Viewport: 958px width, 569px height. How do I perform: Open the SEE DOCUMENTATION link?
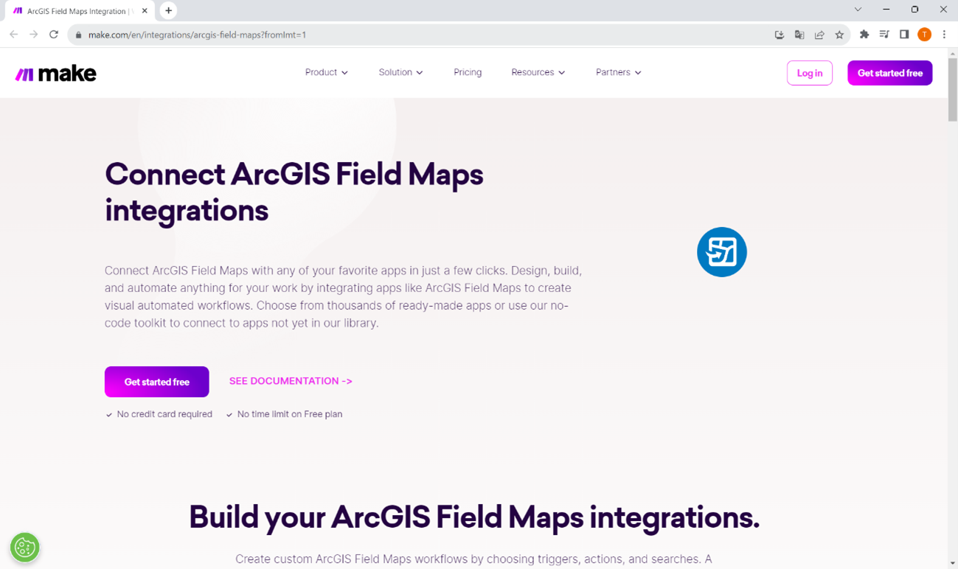point(291,381)
